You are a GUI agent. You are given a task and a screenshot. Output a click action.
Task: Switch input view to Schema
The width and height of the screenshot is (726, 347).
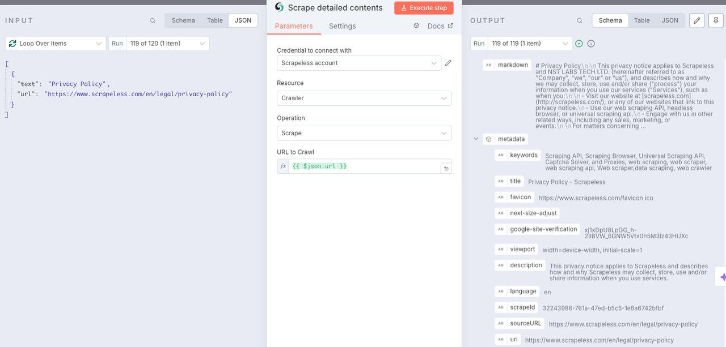183,20
